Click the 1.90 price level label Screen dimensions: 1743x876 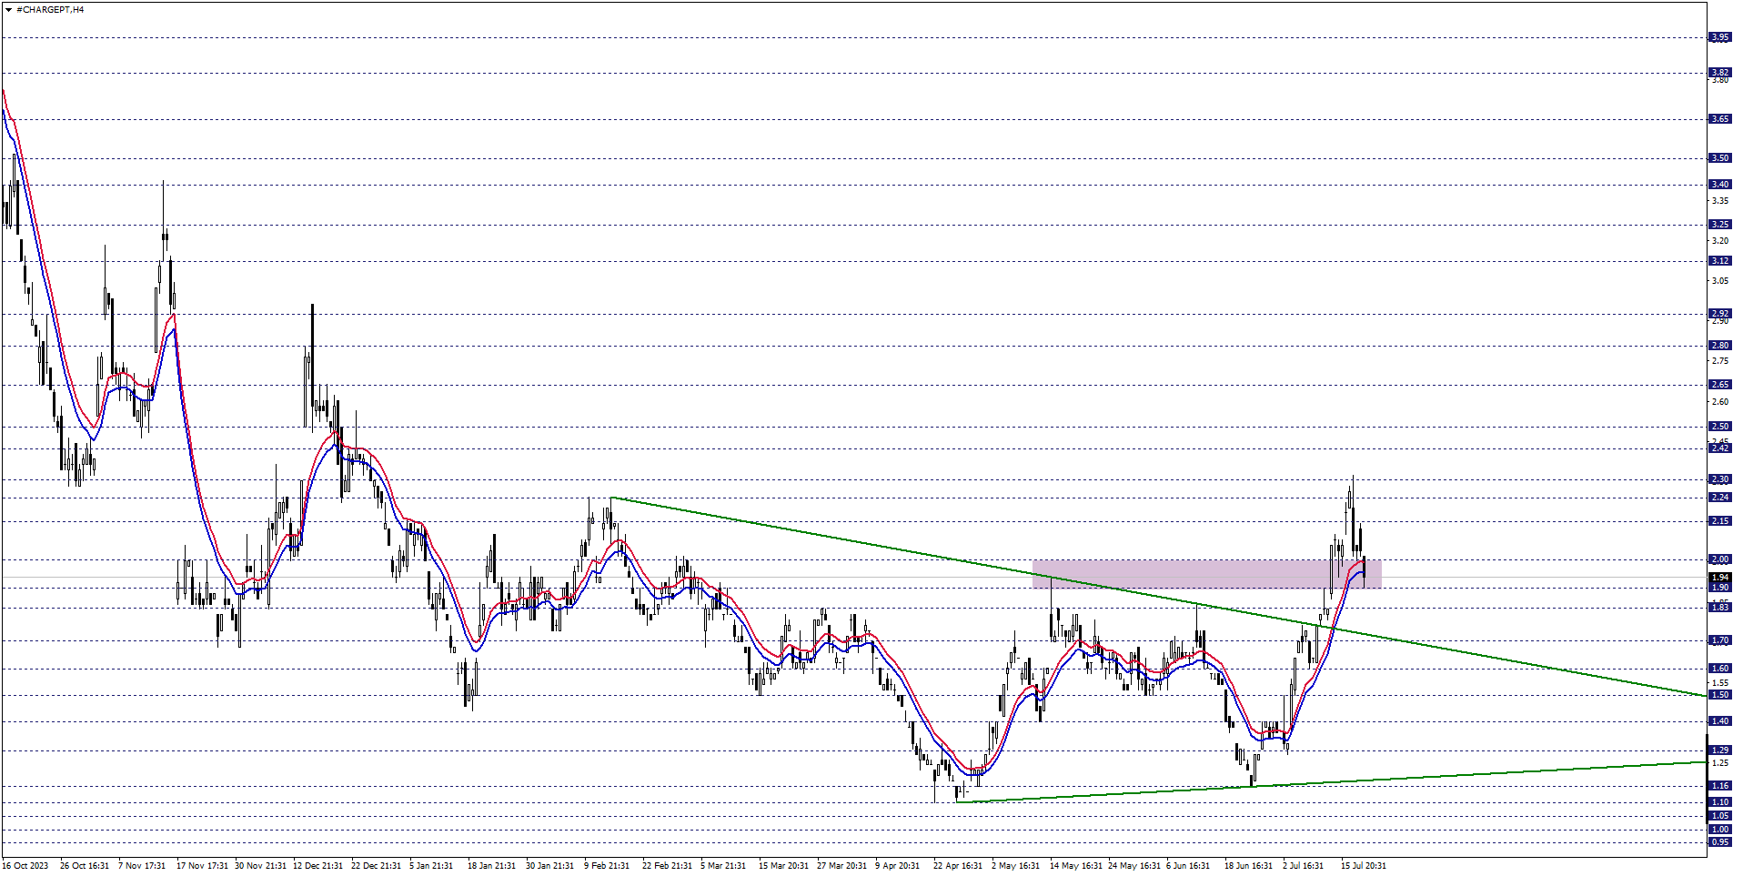pos(1719,588)
